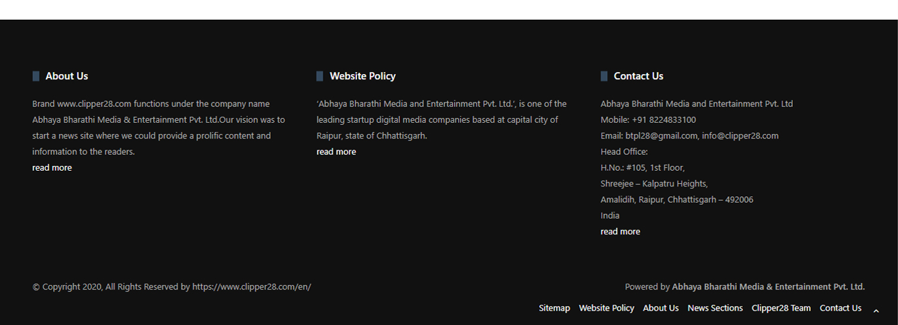Click the Website Policy column heading

362,76
